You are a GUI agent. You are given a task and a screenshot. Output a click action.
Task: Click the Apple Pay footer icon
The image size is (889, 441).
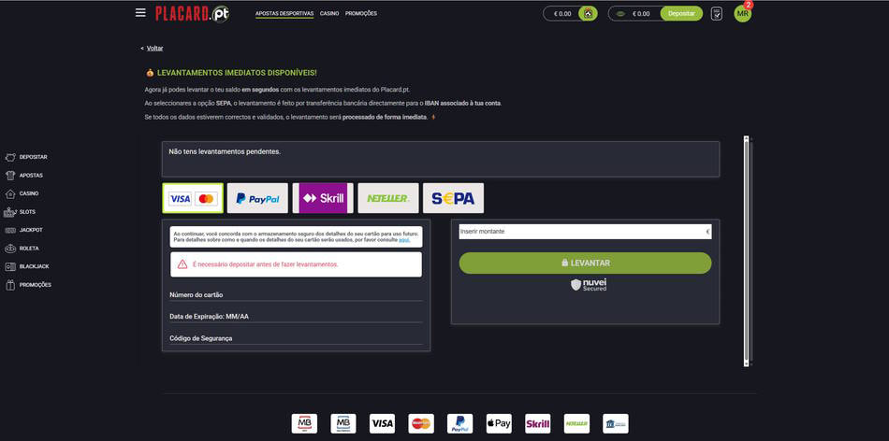[x=499, y=423]
